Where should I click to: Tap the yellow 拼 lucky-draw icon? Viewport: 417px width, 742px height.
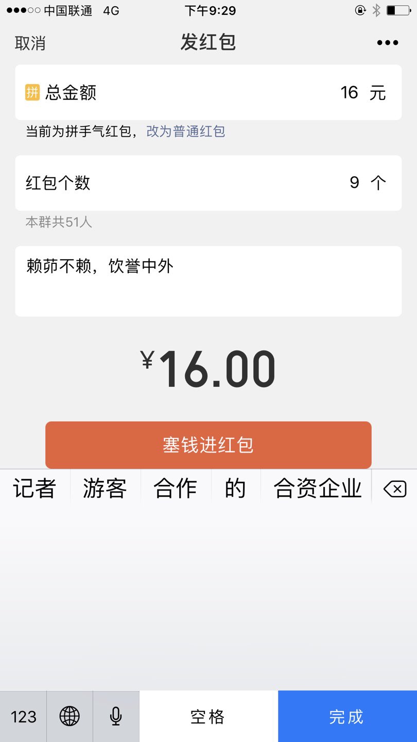pyautogui.click(x=32, y=93)
